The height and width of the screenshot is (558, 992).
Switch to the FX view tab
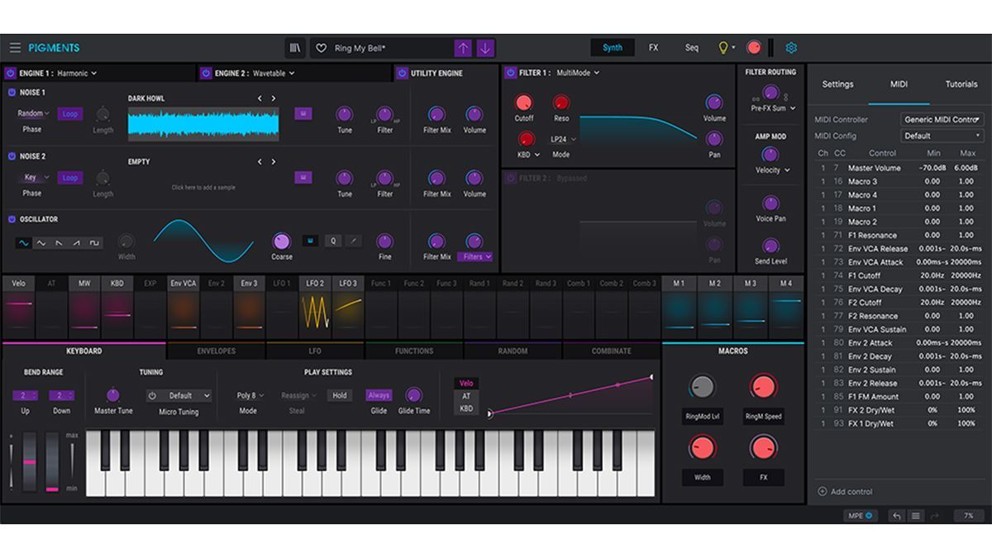tap(653, 48)
